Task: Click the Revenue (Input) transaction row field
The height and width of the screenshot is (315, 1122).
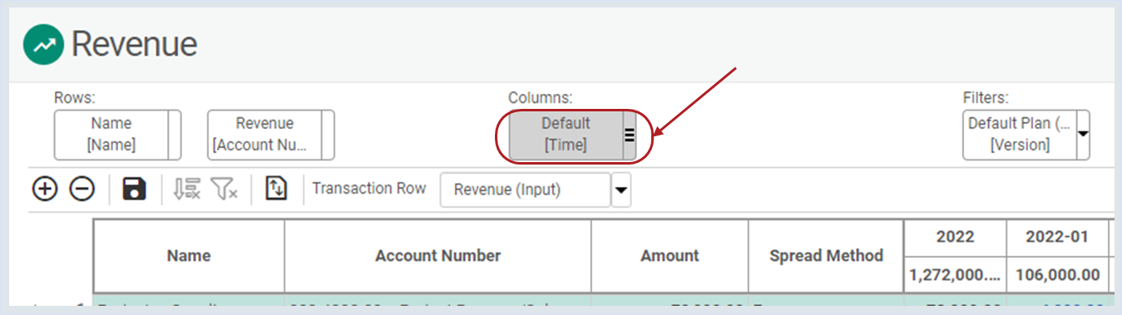Action: (526, 189)
